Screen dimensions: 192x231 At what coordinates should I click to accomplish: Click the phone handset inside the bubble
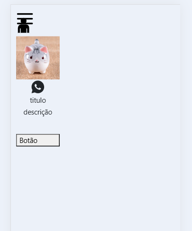pyautogui.click(x=37, y=87)
